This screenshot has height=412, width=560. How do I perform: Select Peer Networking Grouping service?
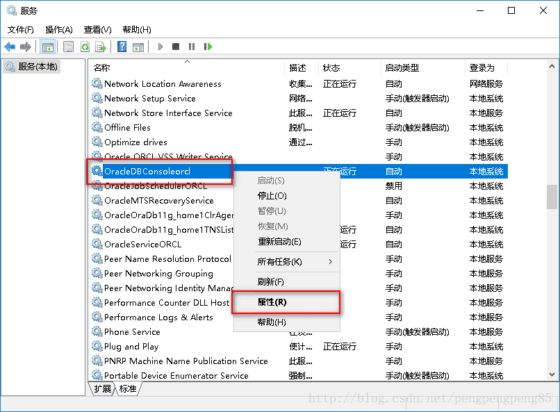click(x=158, y=274)
